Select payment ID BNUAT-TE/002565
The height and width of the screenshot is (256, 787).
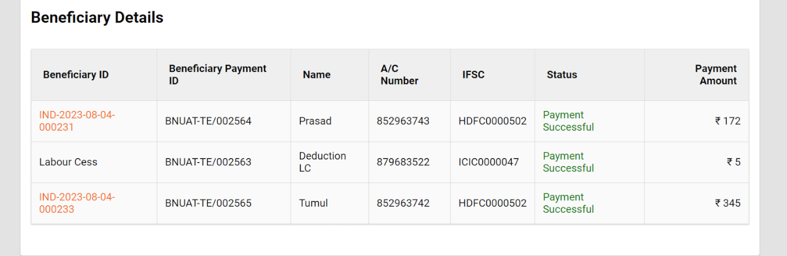[x=208, y=203]
